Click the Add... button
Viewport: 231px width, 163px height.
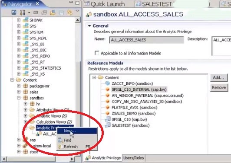click(219, 78)
